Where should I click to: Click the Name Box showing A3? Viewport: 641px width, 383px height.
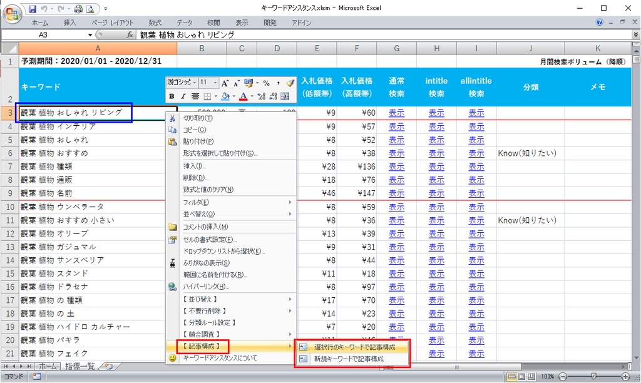43,35
